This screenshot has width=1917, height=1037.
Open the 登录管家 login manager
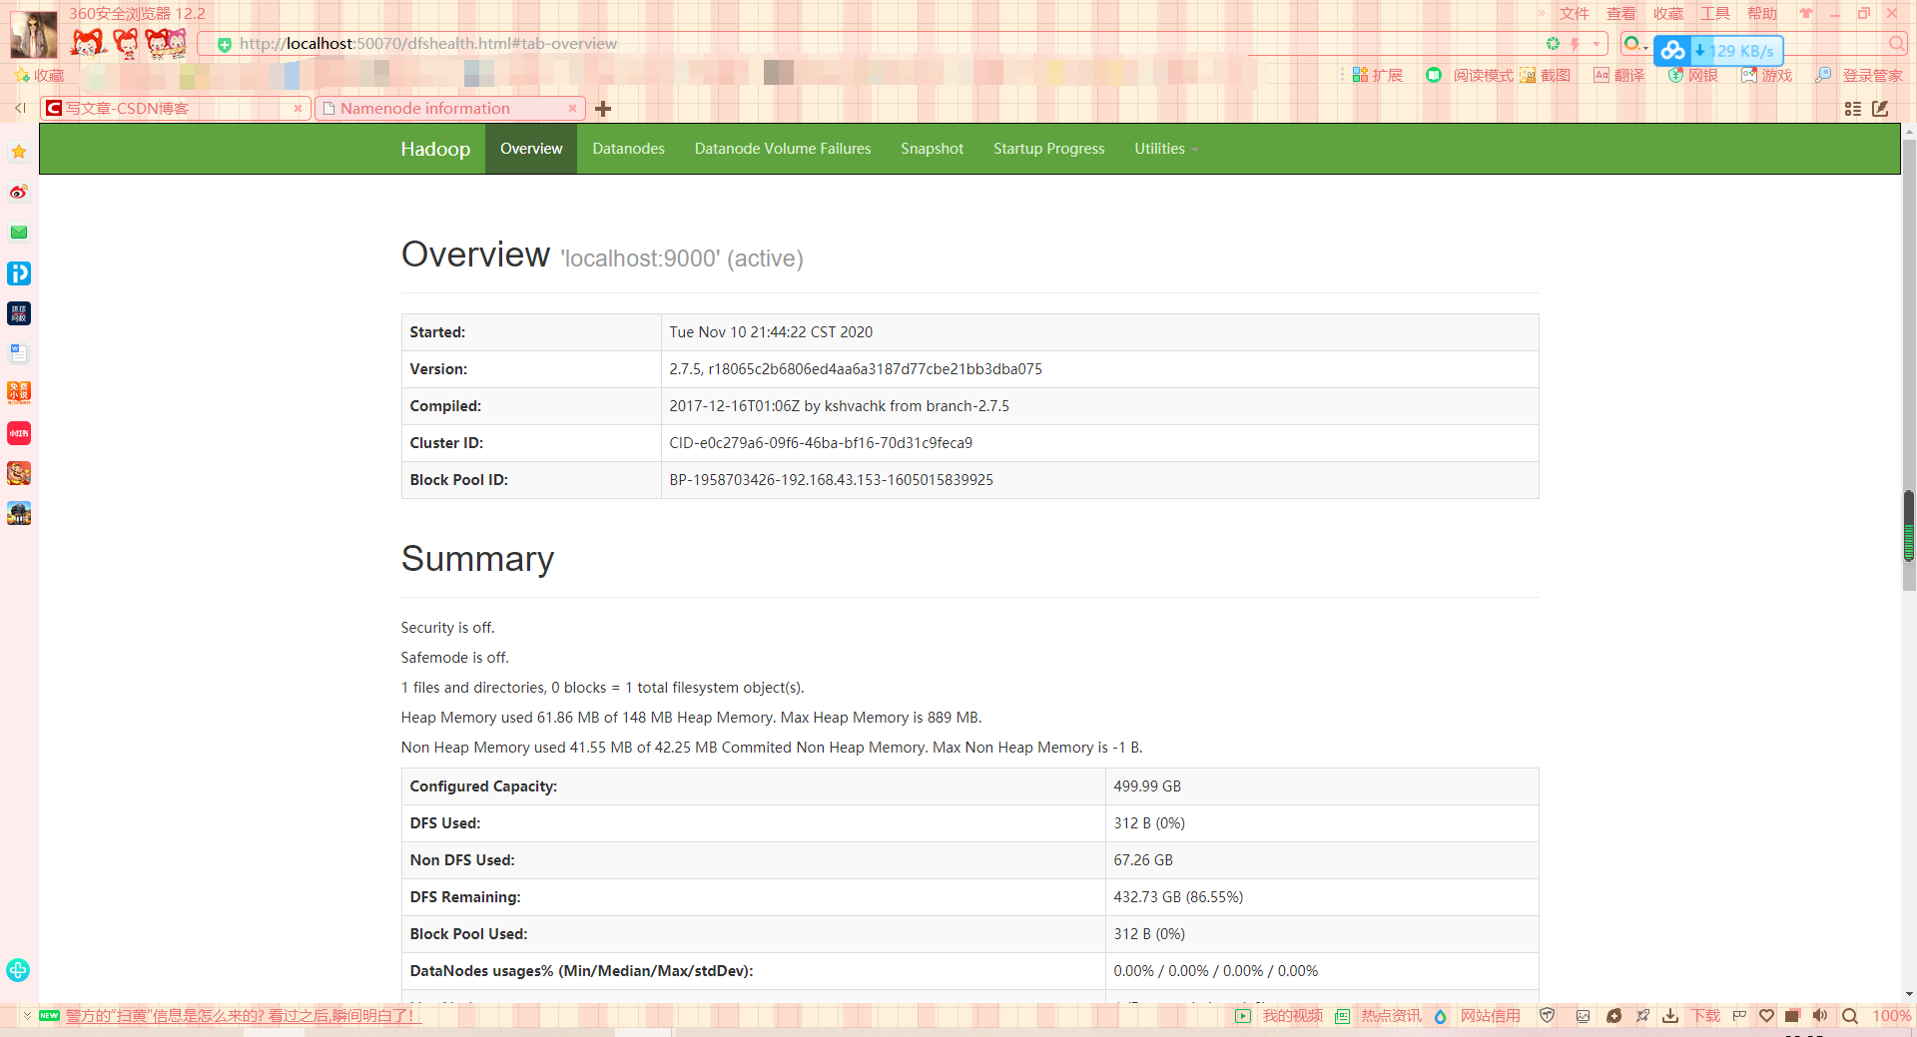(x=1859, y=75)
